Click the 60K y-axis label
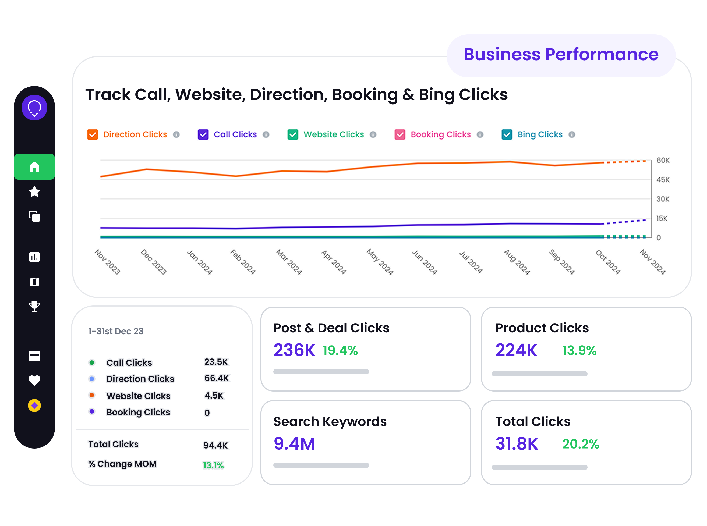Image resolution: width=707 pixels, height=526 pixels. pyautogui.click(x=663, y=161)
